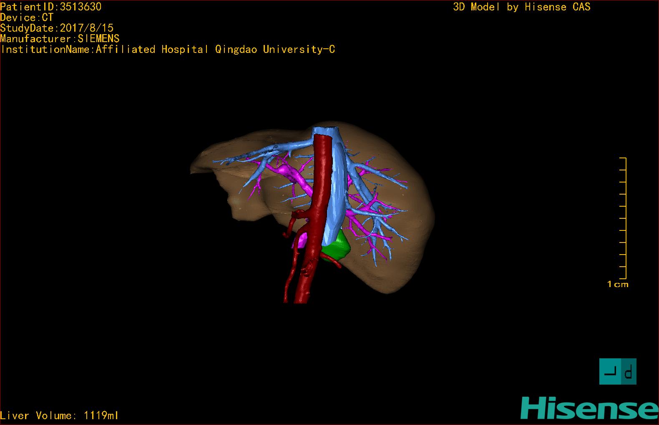Screen dimensions: 659x425
Task: Click the "3D Model by Hisense CAS" label
Action: [522, 7]
